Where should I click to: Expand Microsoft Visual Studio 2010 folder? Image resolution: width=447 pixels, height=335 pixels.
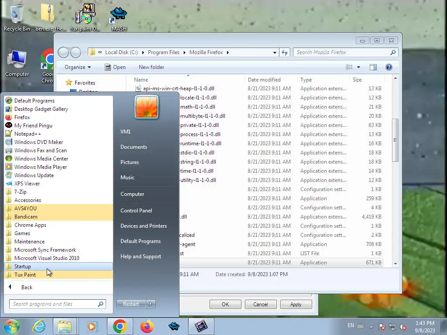[x=58, y=258]
